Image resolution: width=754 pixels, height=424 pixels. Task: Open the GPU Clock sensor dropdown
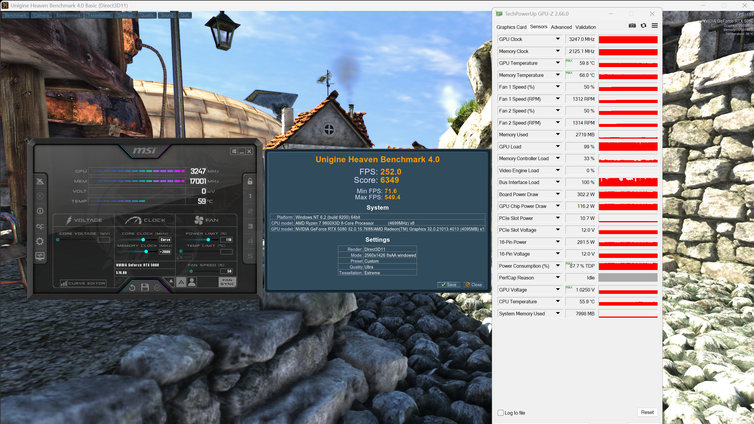(x=558, y=39)
